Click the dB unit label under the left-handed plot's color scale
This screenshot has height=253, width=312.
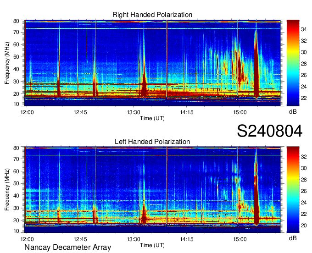tap(293, 238)
